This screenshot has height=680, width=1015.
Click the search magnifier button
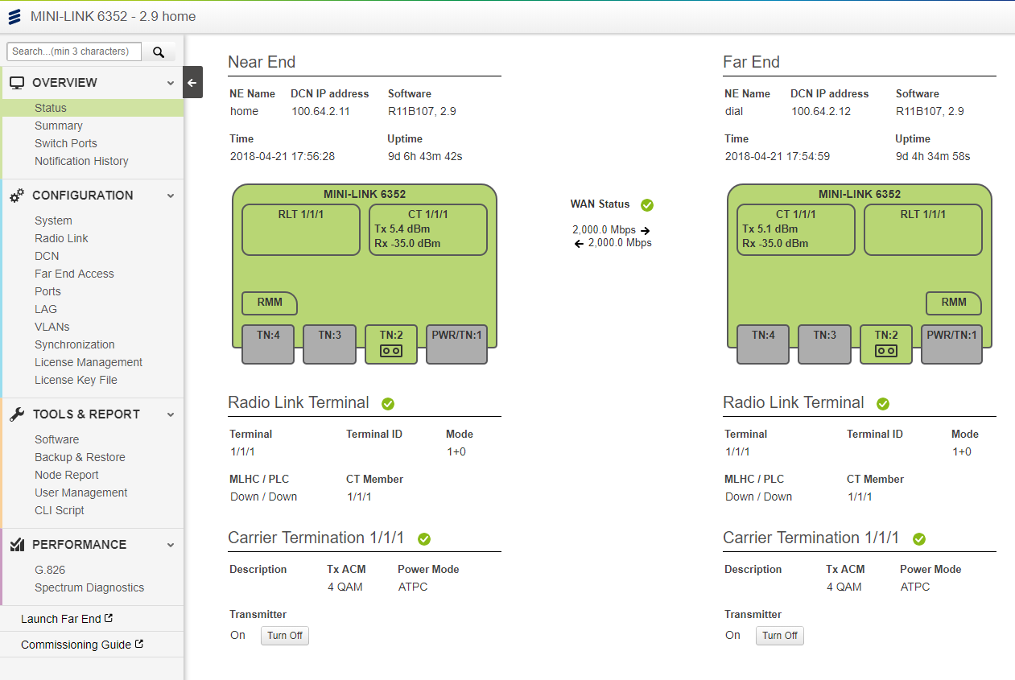click(159, 52)
